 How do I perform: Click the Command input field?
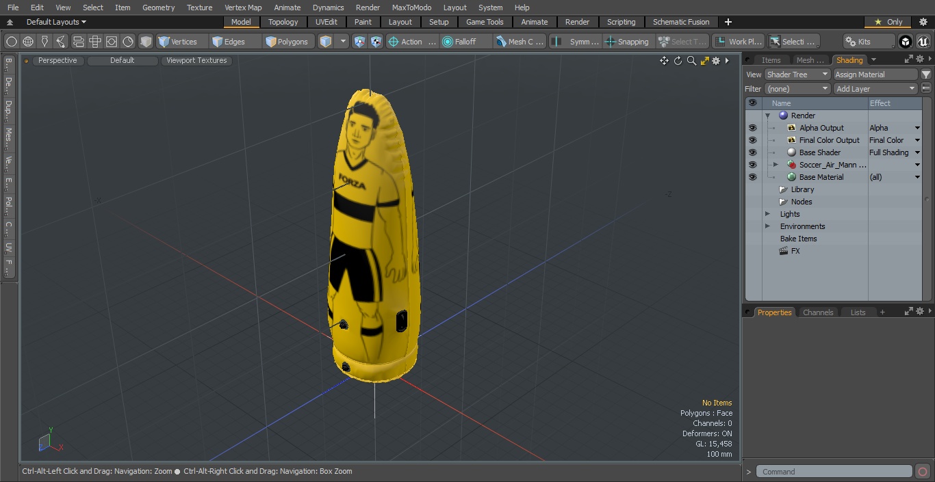(834, 472)
